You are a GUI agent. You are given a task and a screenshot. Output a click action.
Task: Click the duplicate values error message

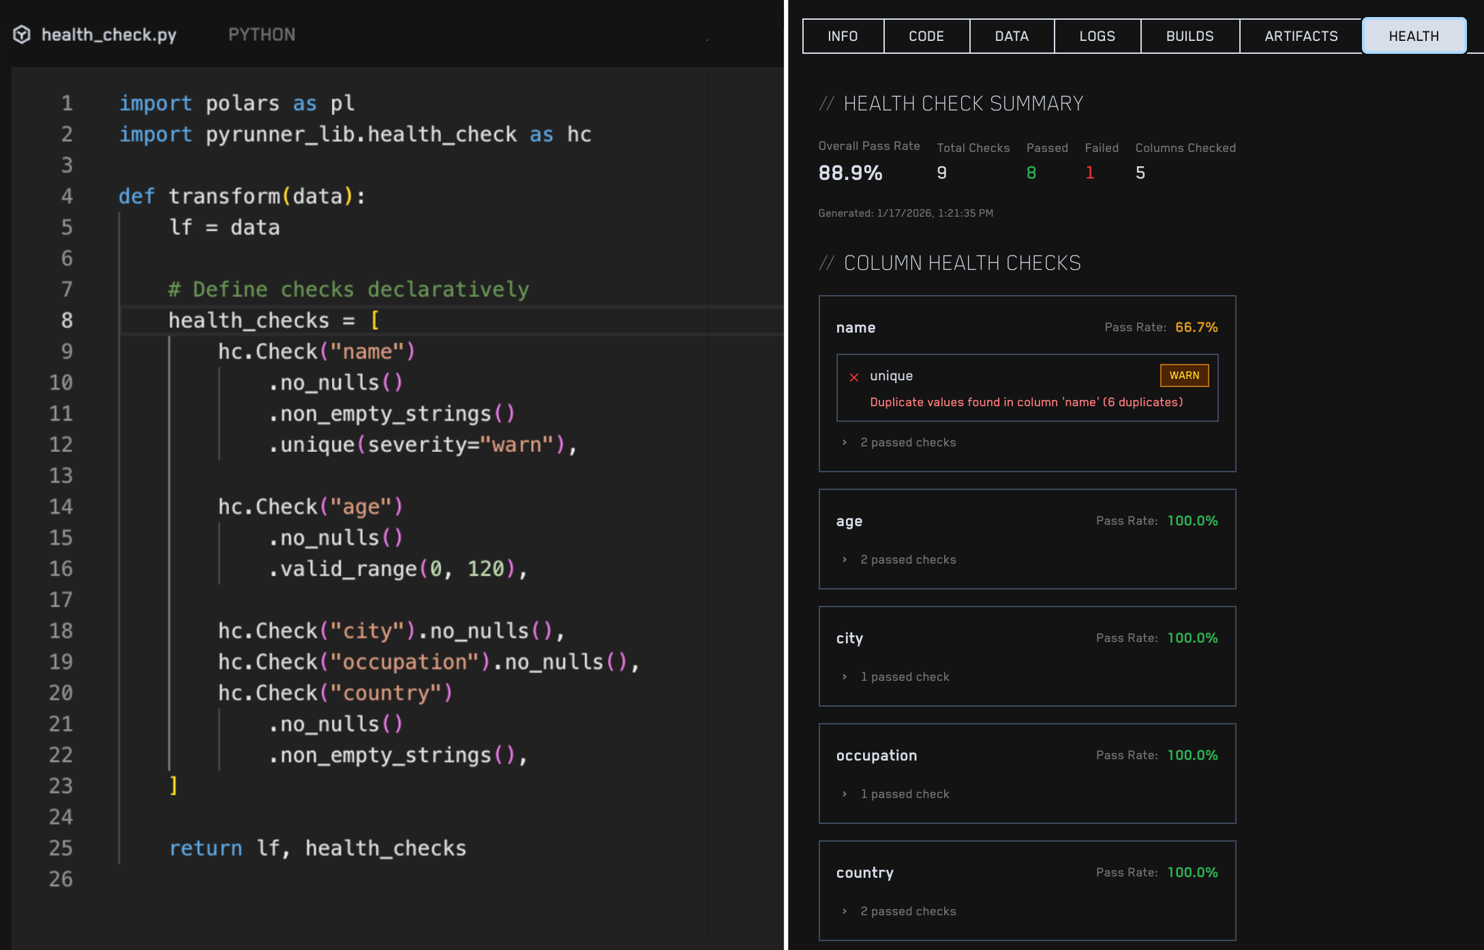(x=1027, y=402)
